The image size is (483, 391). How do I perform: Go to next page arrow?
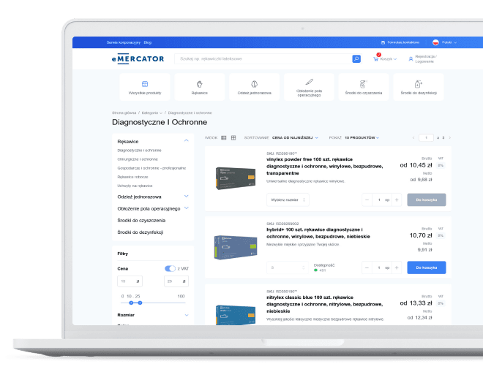[450, 138]
